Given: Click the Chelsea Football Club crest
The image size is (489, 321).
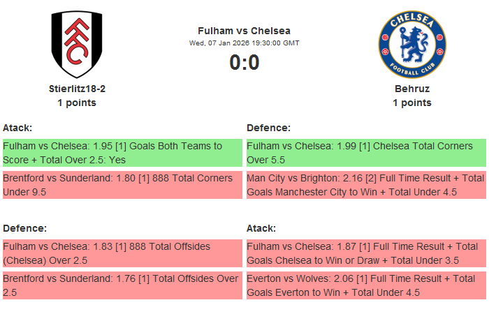Looking at the screenshot, I should coord(411,44).
